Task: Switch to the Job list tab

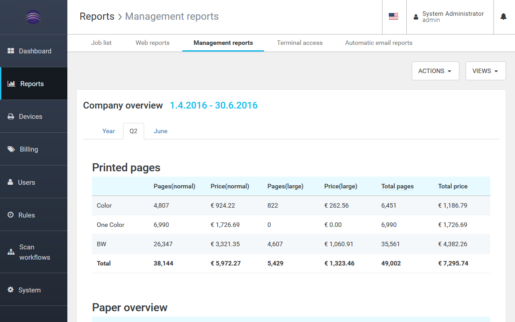Action: (101, 43)
